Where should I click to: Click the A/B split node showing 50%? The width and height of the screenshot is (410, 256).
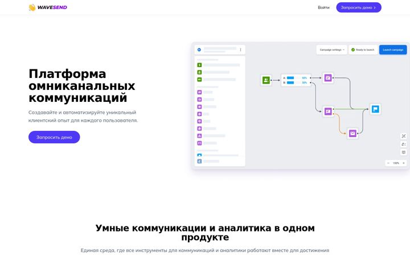point(296,80)
